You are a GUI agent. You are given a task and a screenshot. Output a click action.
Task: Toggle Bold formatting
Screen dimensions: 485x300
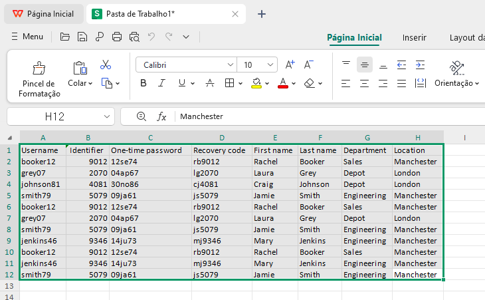[144, 83]
